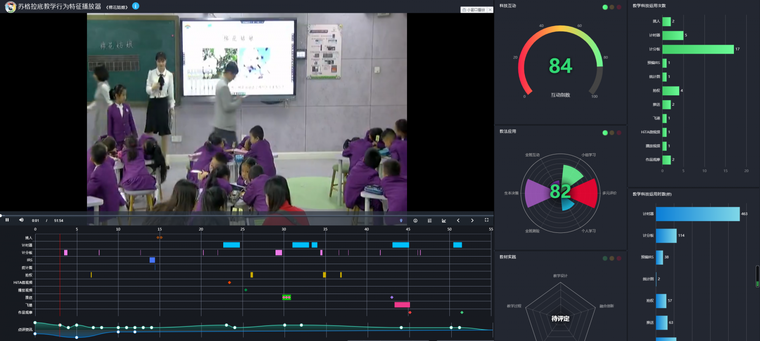The image size is (760, 341).
Task: Click the 小窗口播放 small window button
Action: (474, 9)
